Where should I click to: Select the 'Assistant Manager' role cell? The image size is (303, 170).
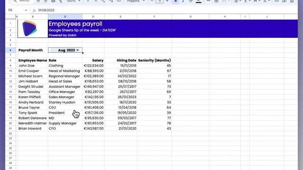click(x=65, y=86)
